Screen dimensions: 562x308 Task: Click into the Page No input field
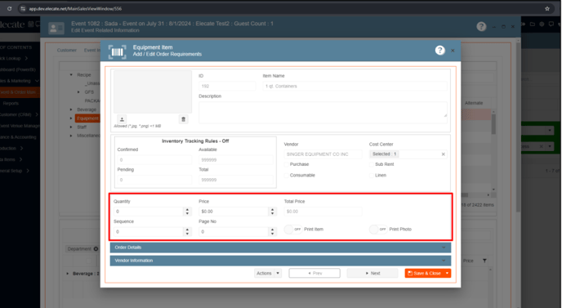[x=234, y=232]
